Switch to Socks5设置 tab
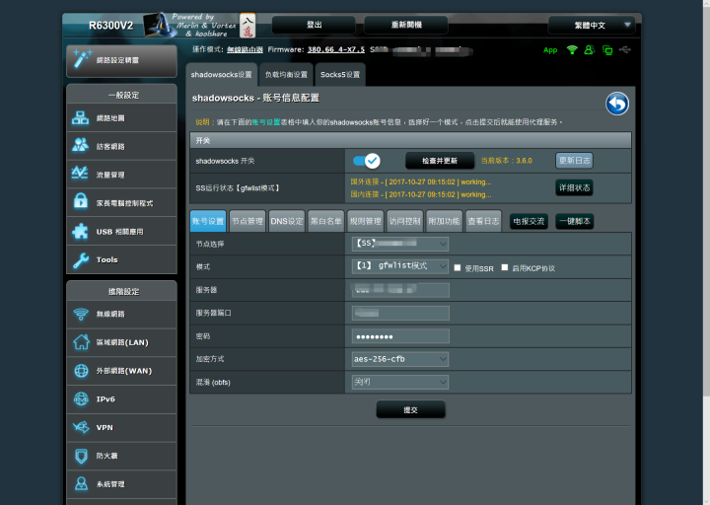710x505 pixels. pos(340,74)
